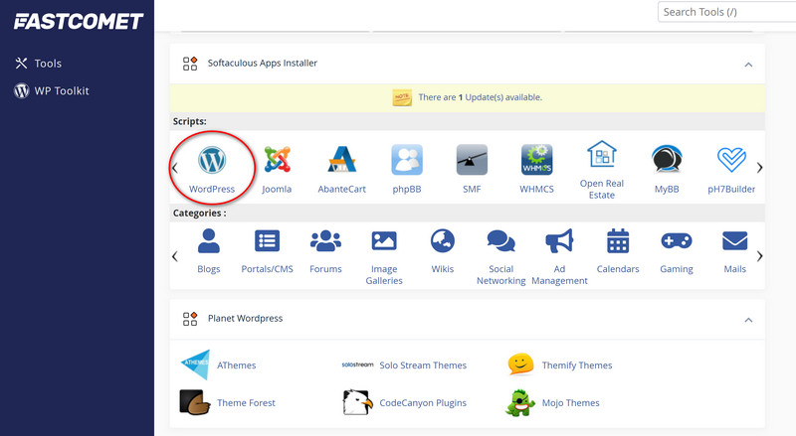
Task: Open the Ad Management megaphone icon
Action: [559, 240]
